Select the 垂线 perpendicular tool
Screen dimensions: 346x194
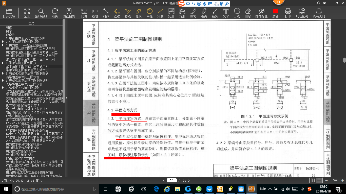click(128, 13)
